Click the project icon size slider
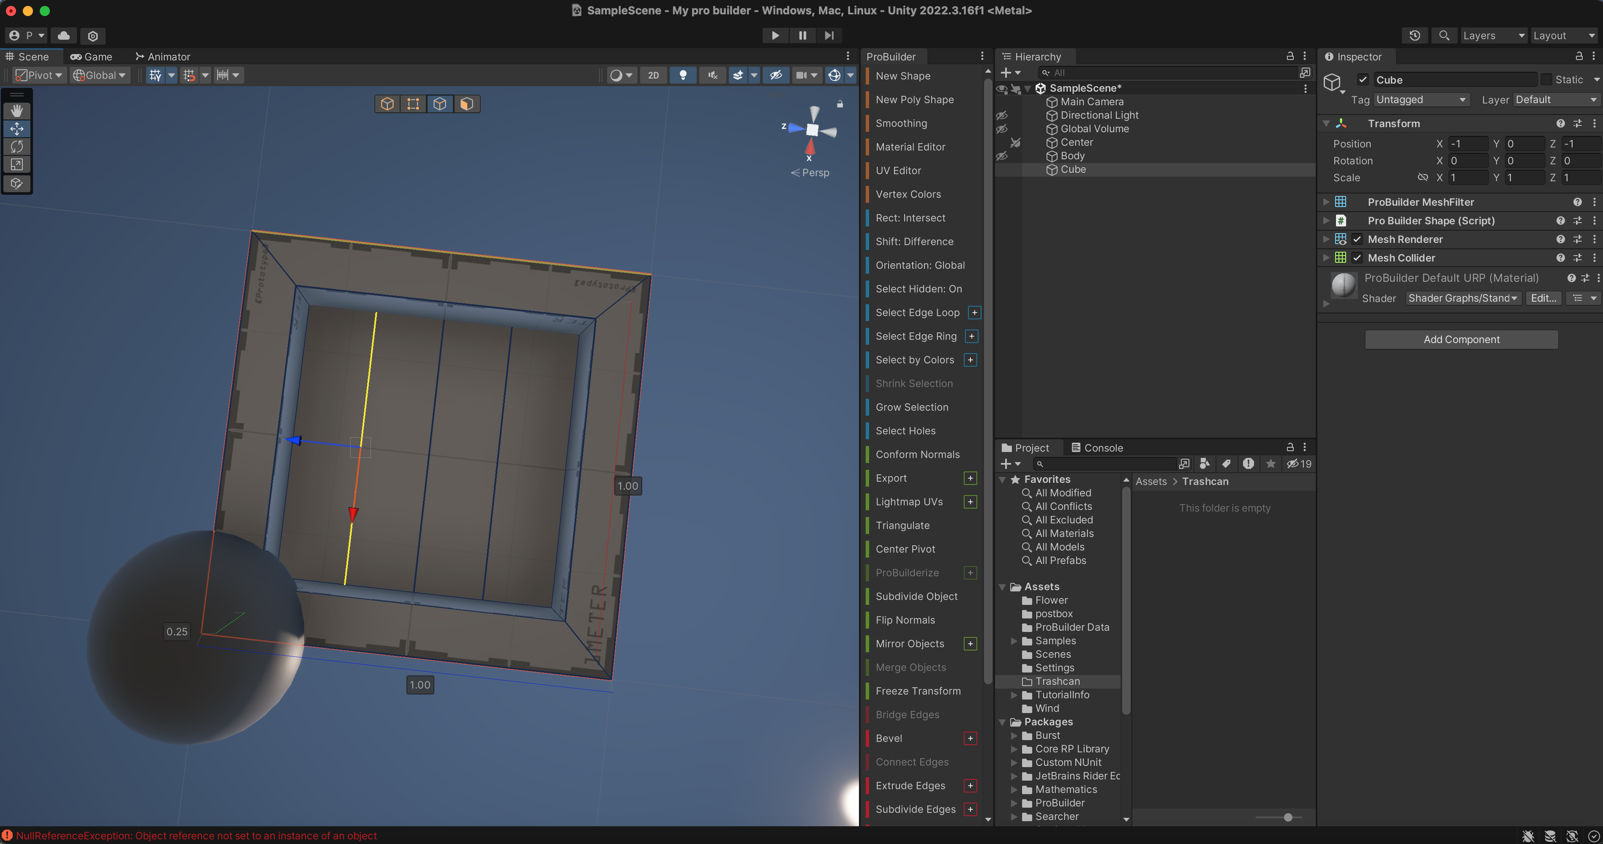This screenshot has width=1603, height=844. pos(1287,817)
